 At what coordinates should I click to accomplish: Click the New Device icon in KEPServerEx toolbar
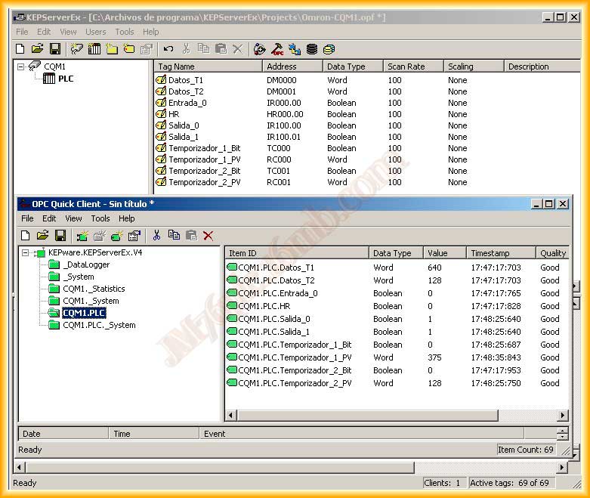pos(94,49)
